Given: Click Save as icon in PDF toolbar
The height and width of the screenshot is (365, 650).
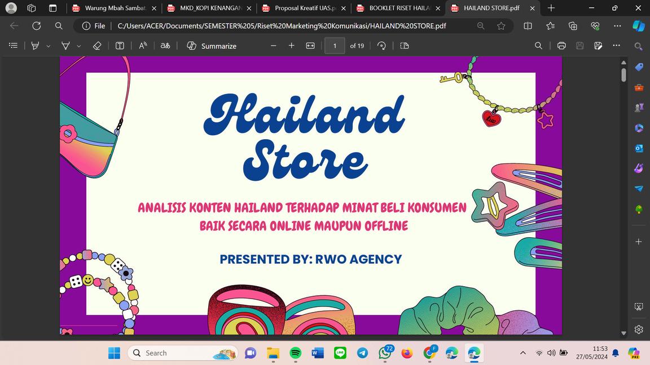Looking at the screenshot, I should click(598, 46).
